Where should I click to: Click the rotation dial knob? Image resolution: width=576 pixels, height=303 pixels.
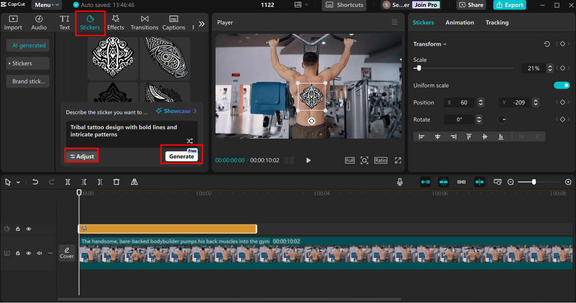pos(503,120)
